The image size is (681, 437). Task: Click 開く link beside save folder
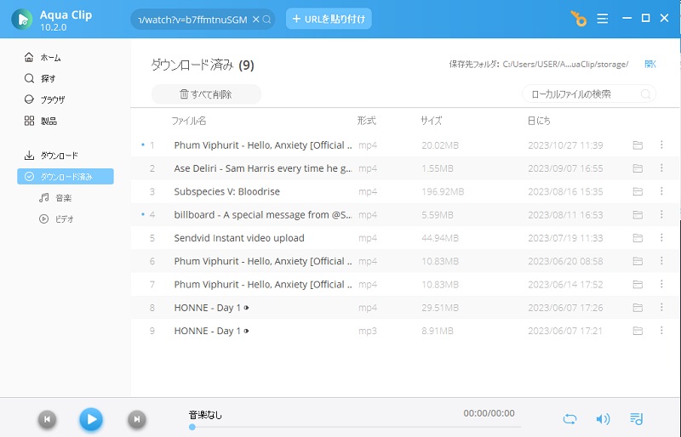[650, 65]
